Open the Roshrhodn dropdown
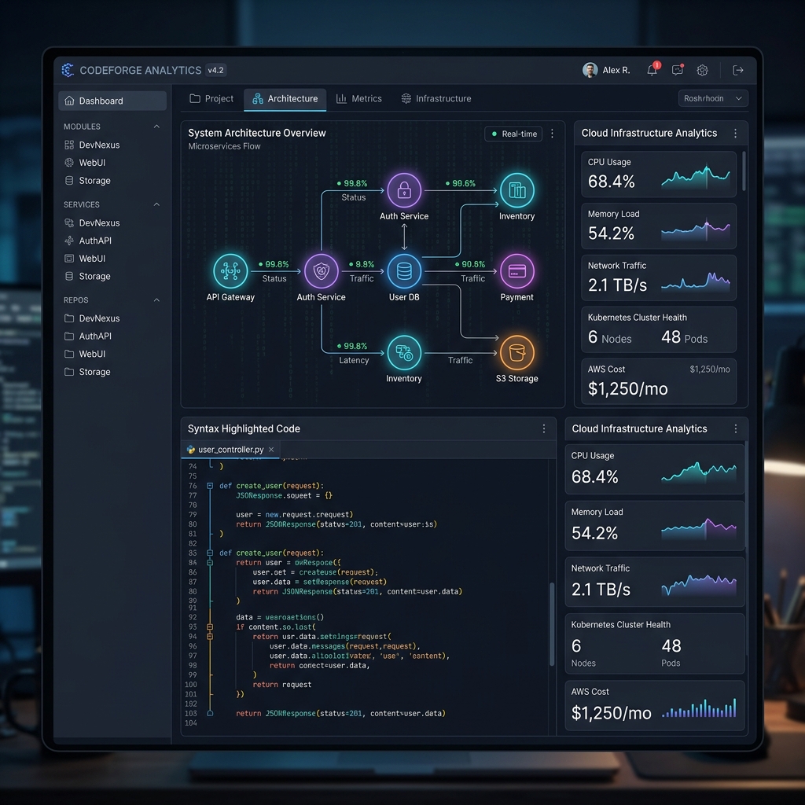805x805 pixels. point(712,98)
